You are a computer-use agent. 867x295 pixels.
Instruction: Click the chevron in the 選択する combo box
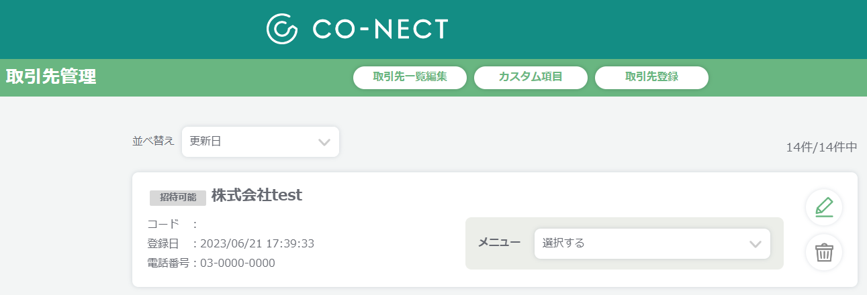pos(756,244)
